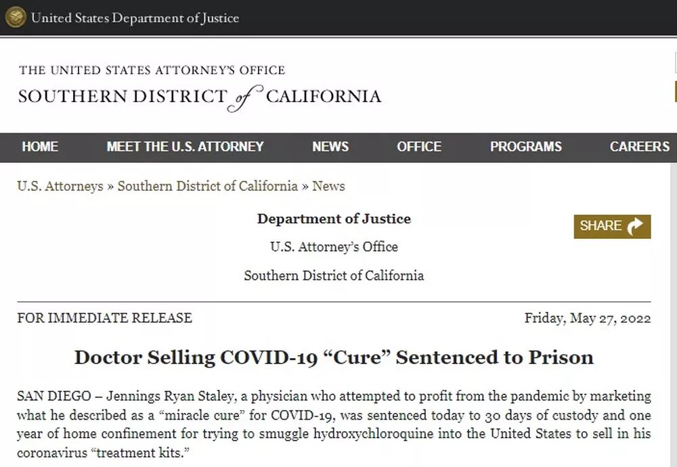The image size is (677, 467).
Task: Open the United States Department of Justice top link
Action: [x=135, y=18]
